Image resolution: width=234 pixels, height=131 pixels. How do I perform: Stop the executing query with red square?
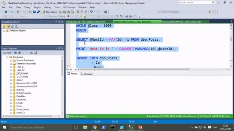click(x=68, y=16)
